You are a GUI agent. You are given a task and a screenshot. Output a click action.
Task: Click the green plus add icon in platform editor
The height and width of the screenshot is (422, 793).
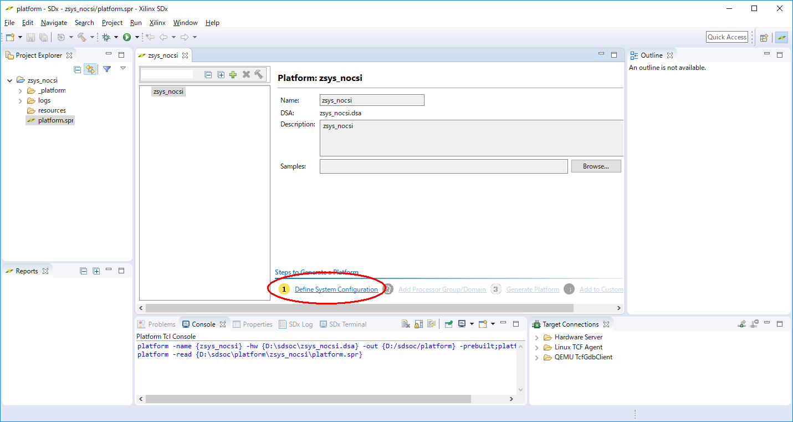[233, 75]
